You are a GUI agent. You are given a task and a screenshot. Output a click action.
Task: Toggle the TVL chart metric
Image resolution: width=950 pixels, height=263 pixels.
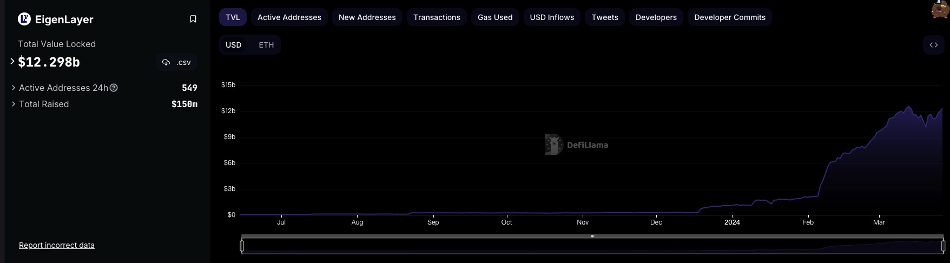(x=233, y=17)
